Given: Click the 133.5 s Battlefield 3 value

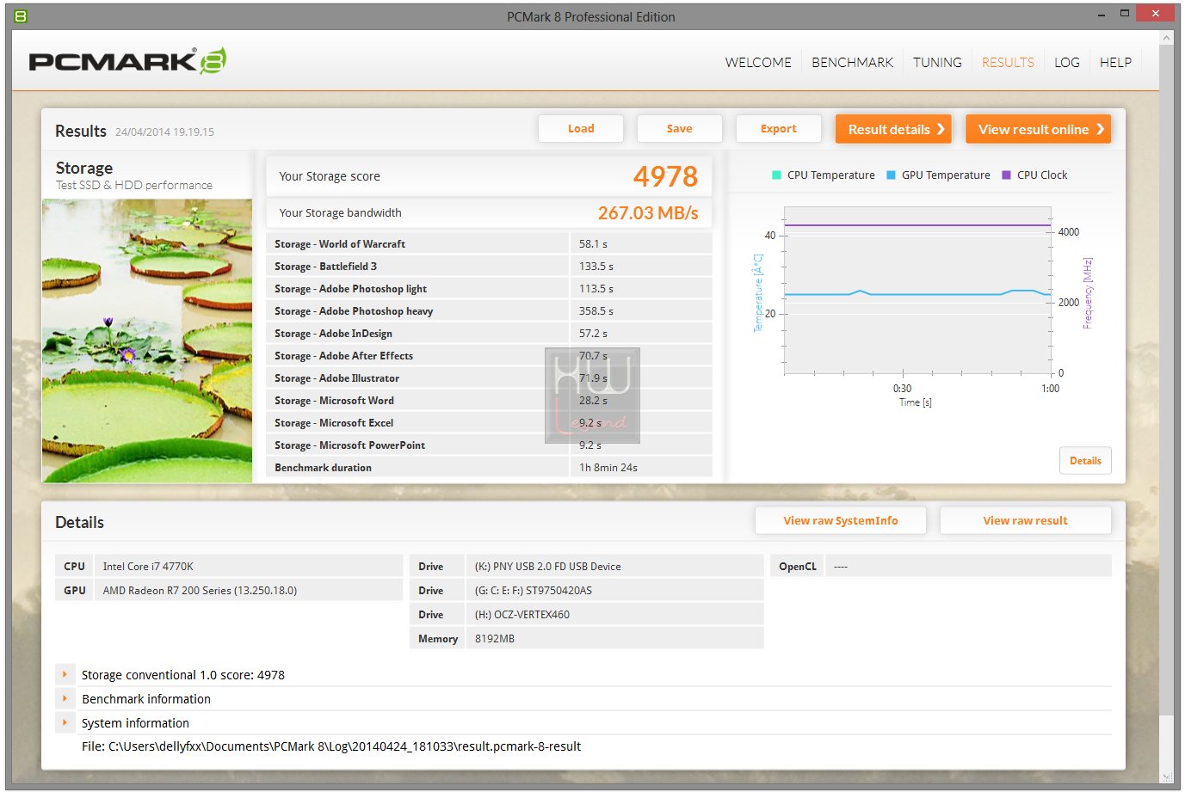Looking at the screenshot, I should tap(596, 267).
